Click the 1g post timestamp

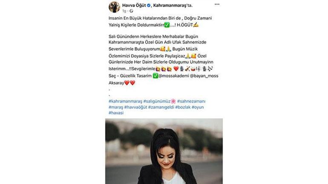(x=124, y=11)
